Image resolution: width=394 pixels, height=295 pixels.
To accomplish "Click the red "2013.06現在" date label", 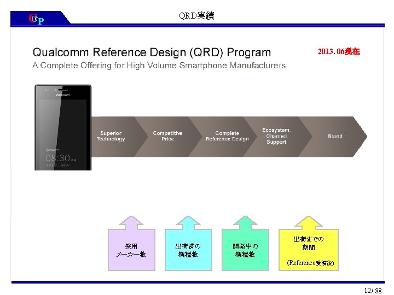I will click(339, 51).
